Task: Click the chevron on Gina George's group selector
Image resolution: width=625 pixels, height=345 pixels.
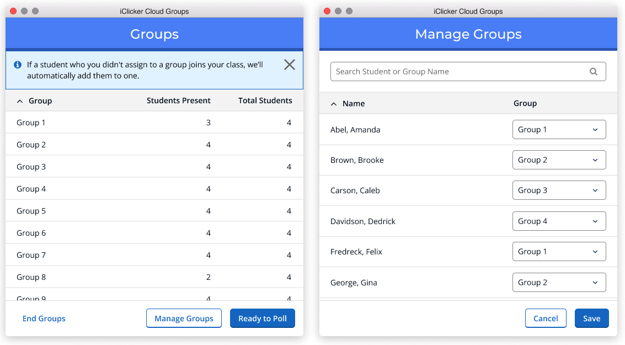Action: click(x=596, y=282)
